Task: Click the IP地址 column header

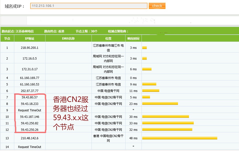Action: click(29, 38)
